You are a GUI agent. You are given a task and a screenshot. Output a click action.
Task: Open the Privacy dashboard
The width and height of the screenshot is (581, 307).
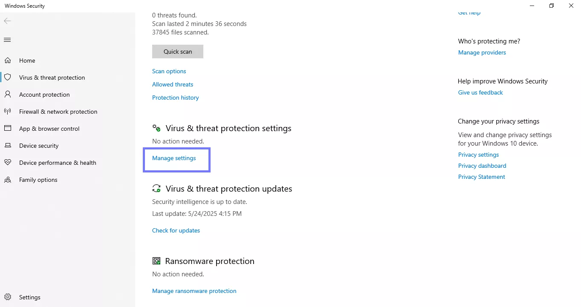482,166
